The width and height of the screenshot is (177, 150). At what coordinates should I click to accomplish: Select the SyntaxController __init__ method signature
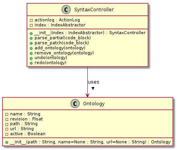[x=90, y=33]
